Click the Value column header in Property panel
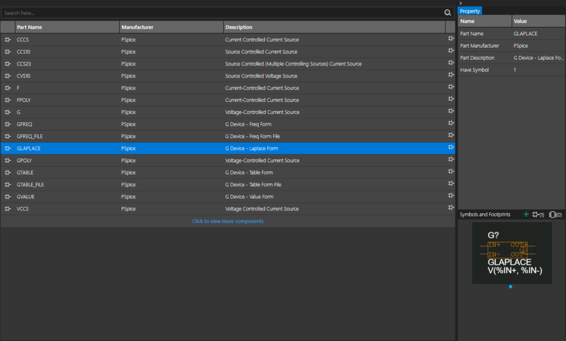This screenshot has width=566, height=341. point(538,21)
